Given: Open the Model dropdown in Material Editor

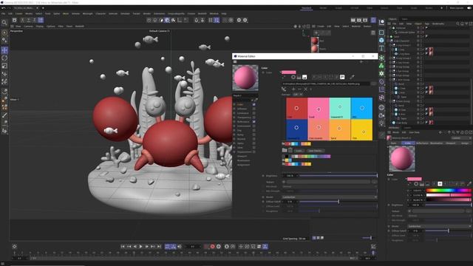Looking at the screenshot, I should (330, 197).
